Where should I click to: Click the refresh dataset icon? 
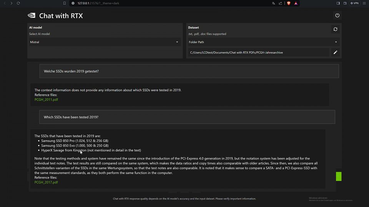click(335, 29)
